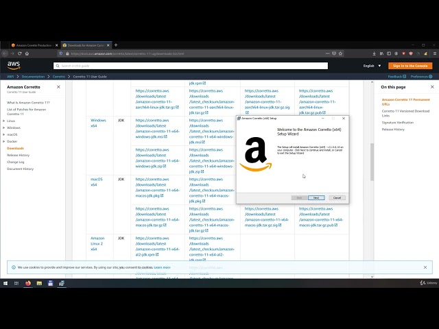Viewport: 439px width, 329px height.
Task: Switch to the Amazon Corretto Production tab
Action: [32, 45]
